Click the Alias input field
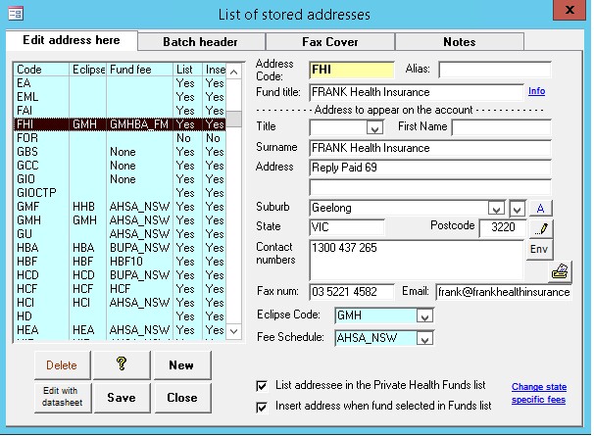The height and width of the screenshot is (436, 594). [495, 71]
